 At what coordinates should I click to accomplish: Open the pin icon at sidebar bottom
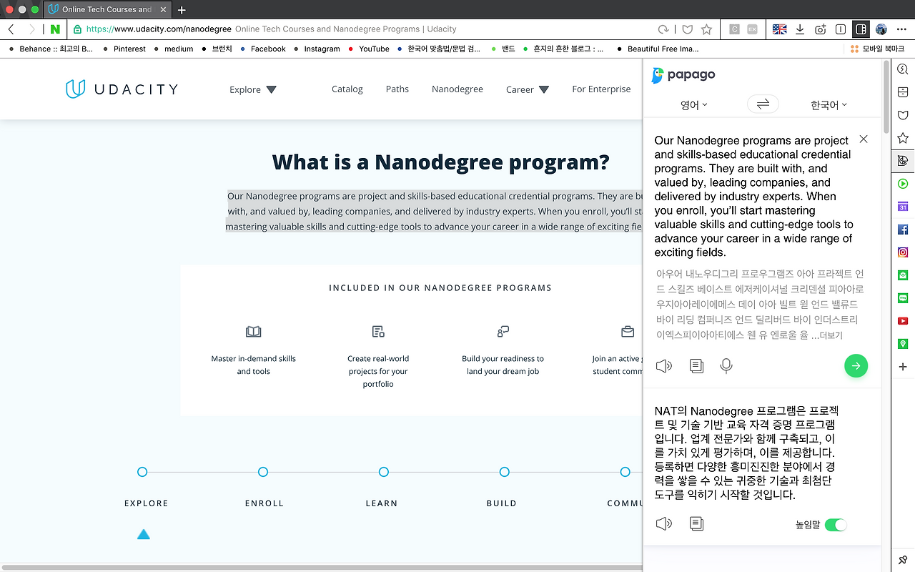pos(903,559)
